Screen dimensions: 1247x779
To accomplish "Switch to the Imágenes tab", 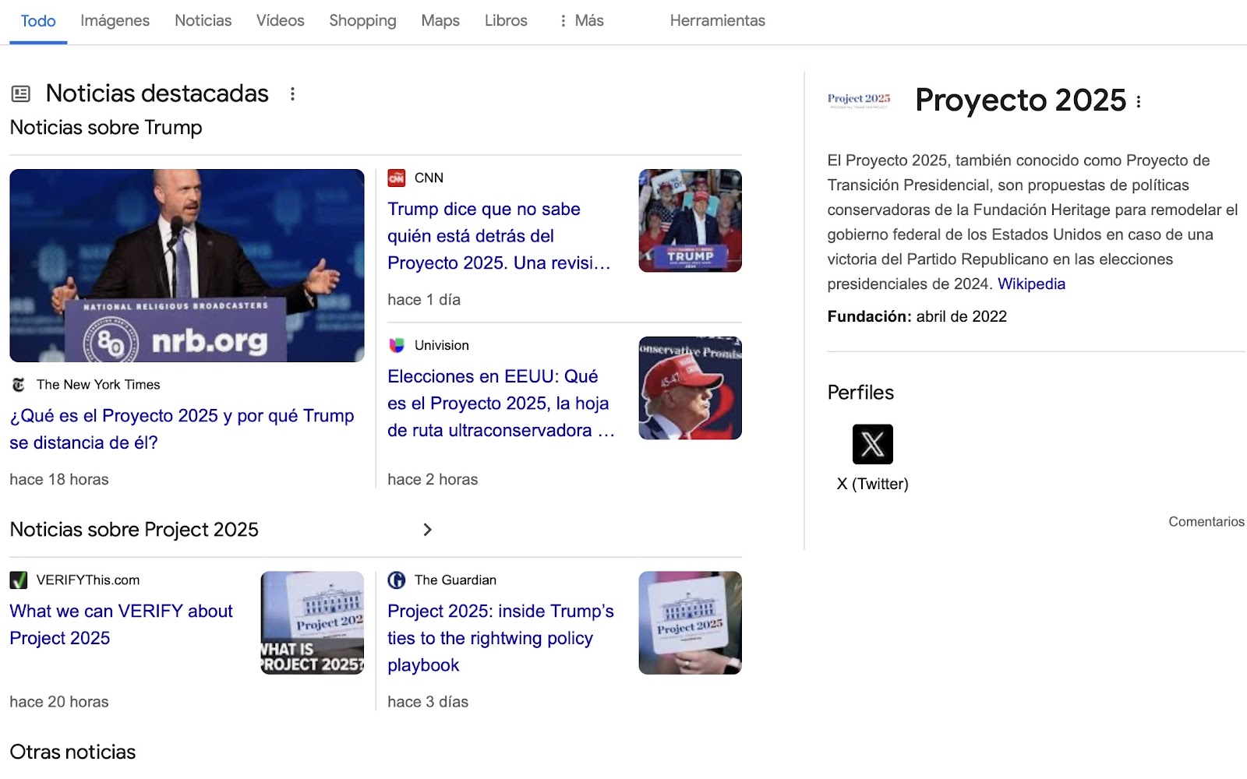I will (115, 21).
